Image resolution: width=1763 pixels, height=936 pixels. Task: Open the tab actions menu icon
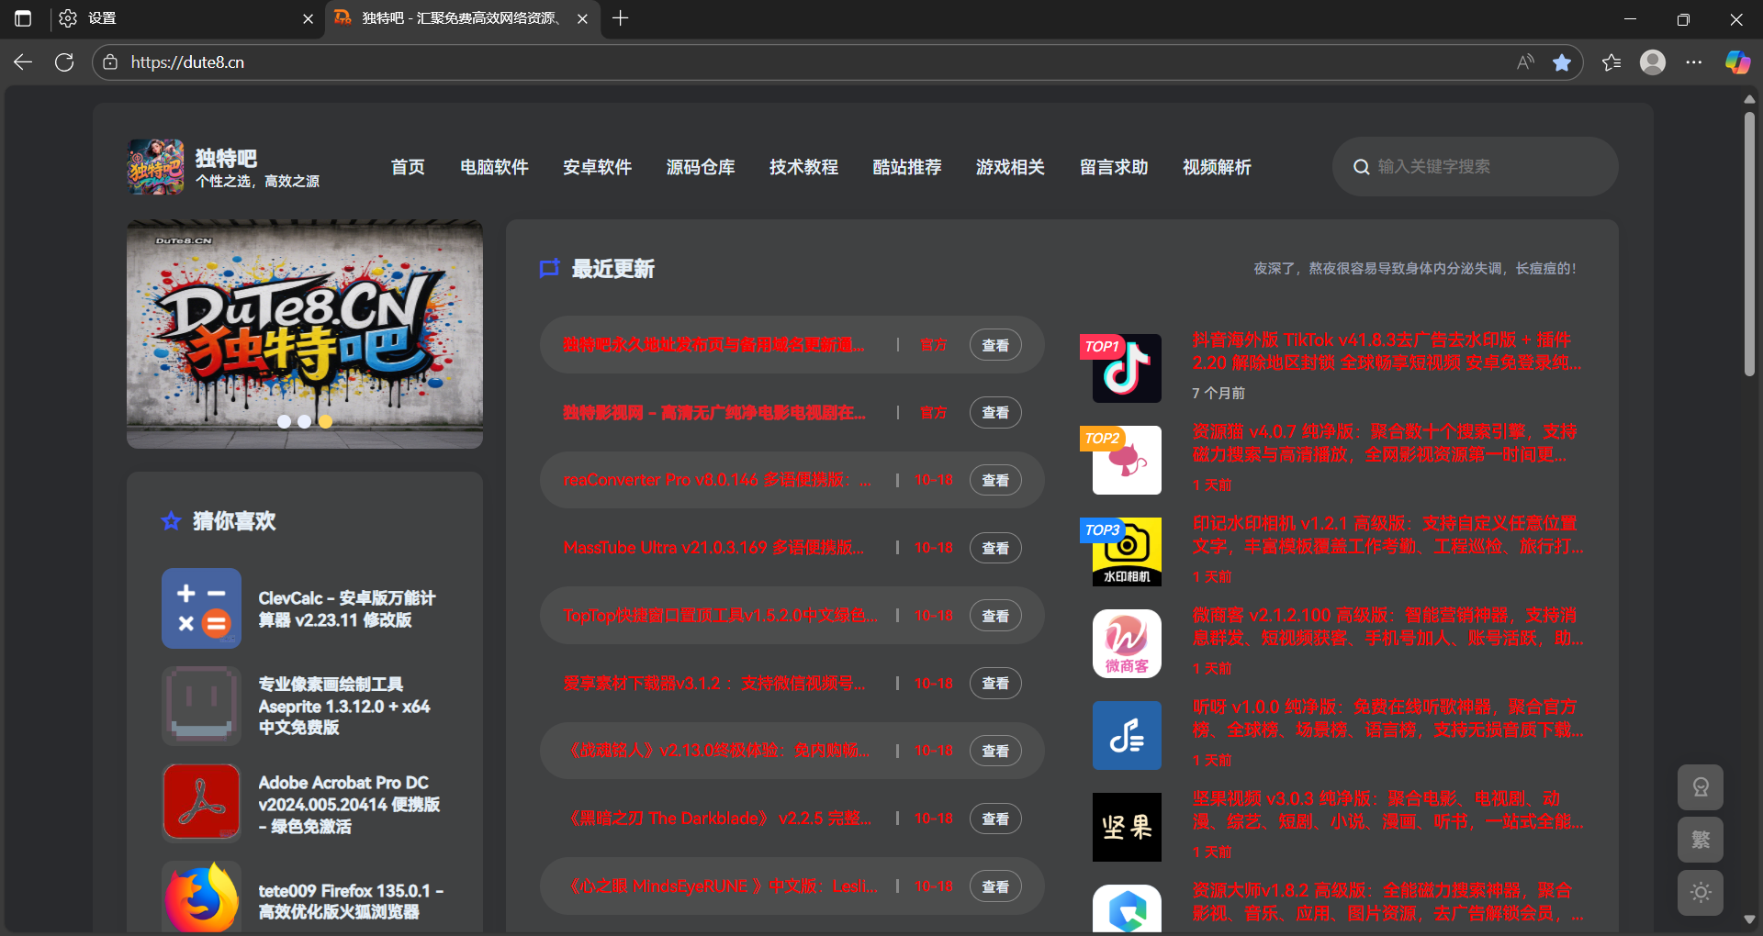pos(23,18)
